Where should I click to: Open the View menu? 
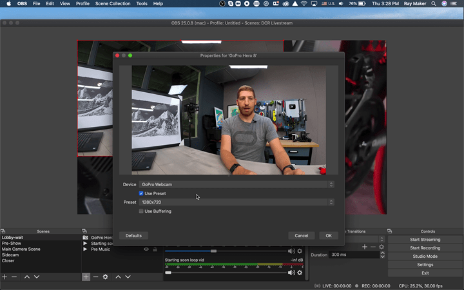pos(65,4)
